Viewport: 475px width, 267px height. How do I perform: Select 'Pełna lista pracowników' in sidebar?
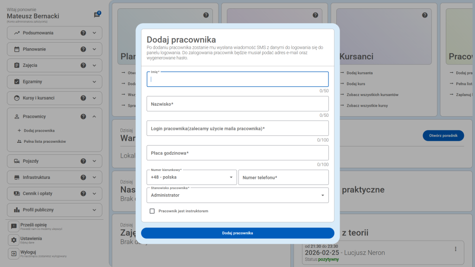click(x=45, y=141)
